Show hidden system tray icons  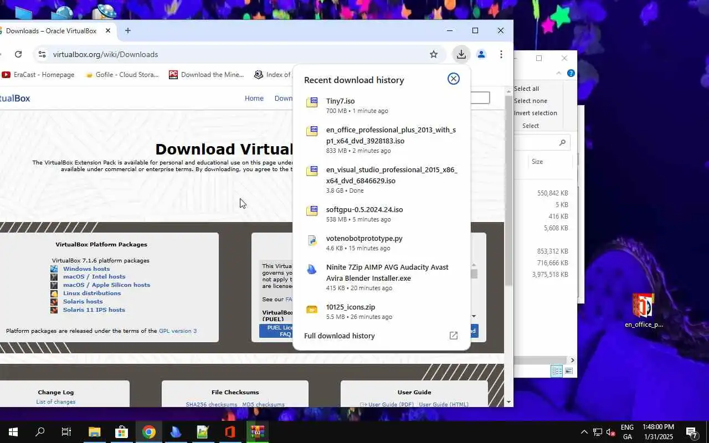(584, 432)
